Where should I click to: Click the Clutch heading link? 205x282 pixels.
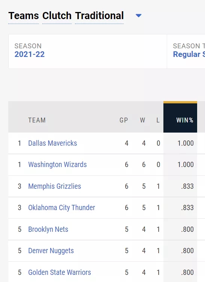(x=57, y=16)
